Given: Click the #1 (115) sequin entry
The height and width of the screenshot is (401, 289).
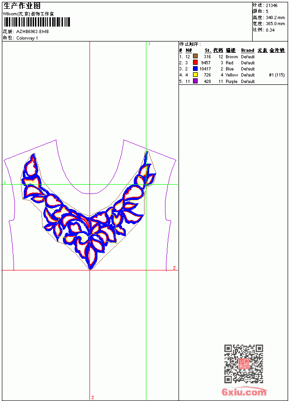Looking at the screenshot, I should 277,75.
